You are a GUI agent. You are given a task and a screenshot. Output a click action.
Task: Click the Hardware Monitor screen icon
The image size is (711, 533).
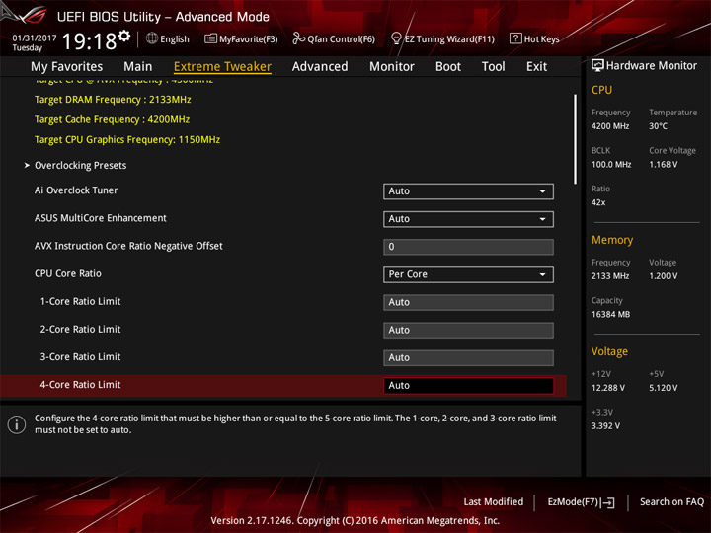(x=597, y=66)
